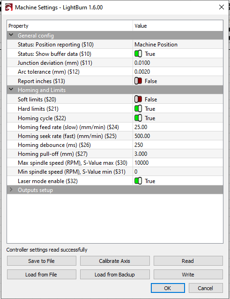Click the Read button
The height and width of the screenshot is (299, 230).
(188, 261)
